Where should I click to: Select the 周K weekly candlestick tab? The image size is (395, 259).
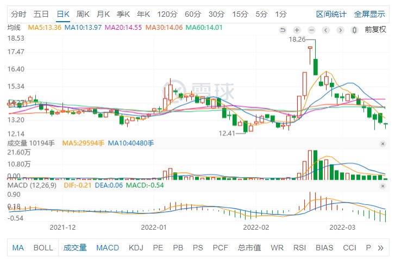pyautogui.click(x=83, y=14)
